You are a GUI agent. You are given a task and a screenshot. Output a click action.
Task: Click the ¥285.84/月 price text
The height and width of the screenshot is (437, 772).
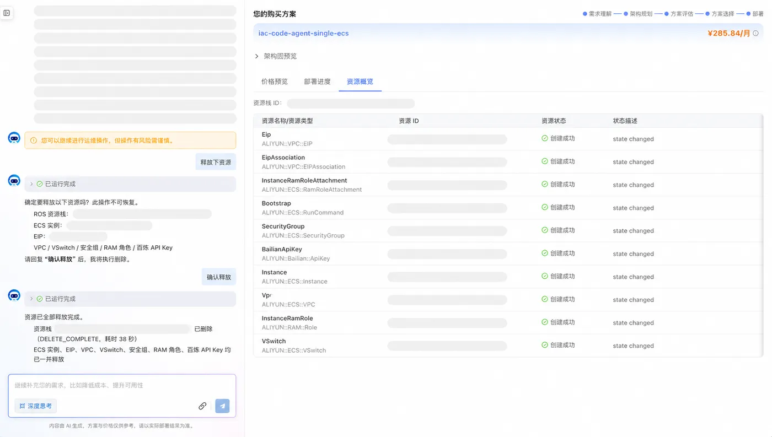click(x=728, y=33)
